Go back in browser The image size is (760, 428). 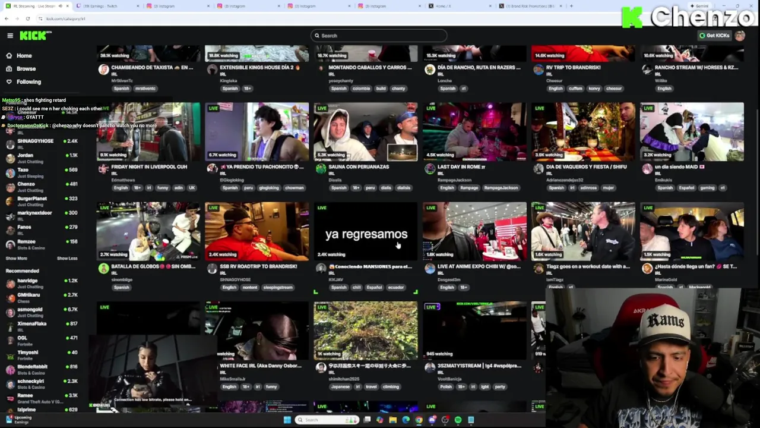pyautogui.click(x=7, y=19)
